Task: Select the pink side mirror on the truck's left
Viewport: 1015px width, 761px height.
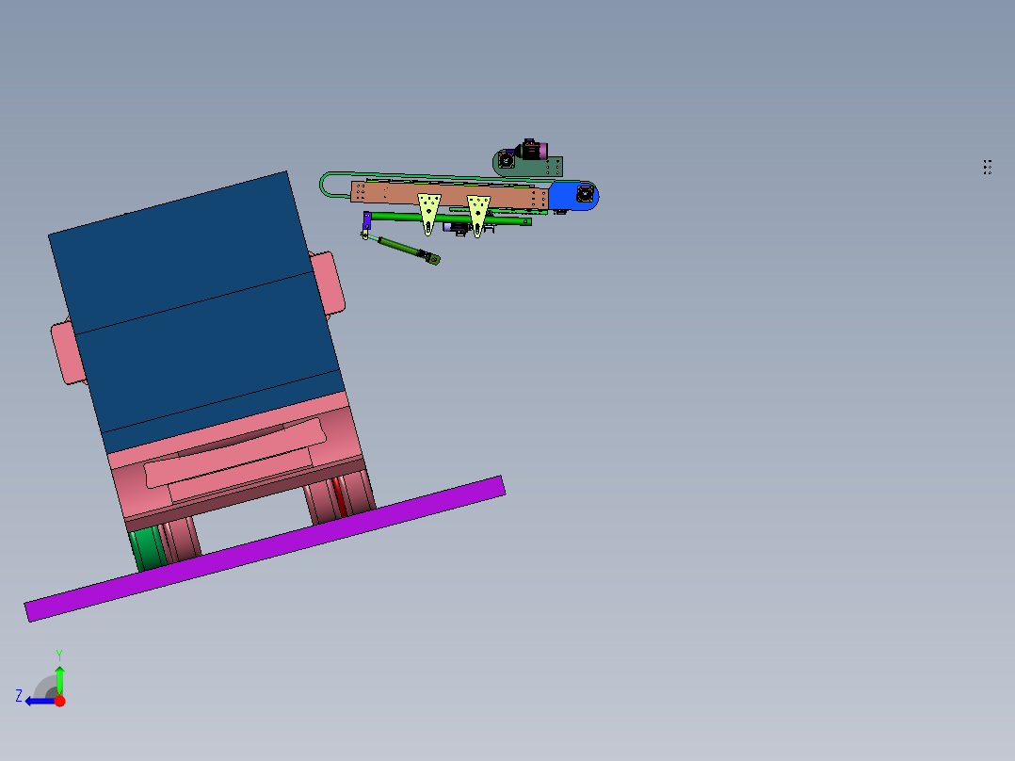Action: pos(68,352)
